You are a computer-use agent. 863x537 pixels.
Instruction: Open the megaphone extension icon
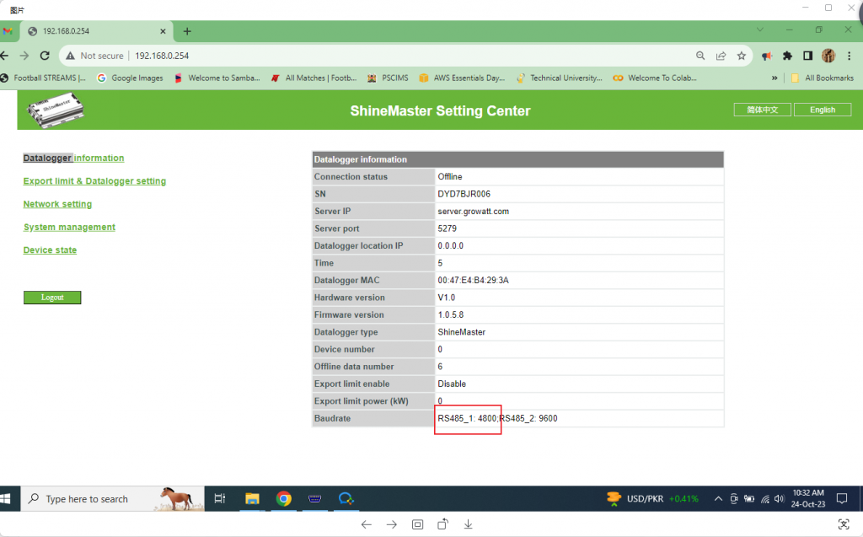point(767,56)
